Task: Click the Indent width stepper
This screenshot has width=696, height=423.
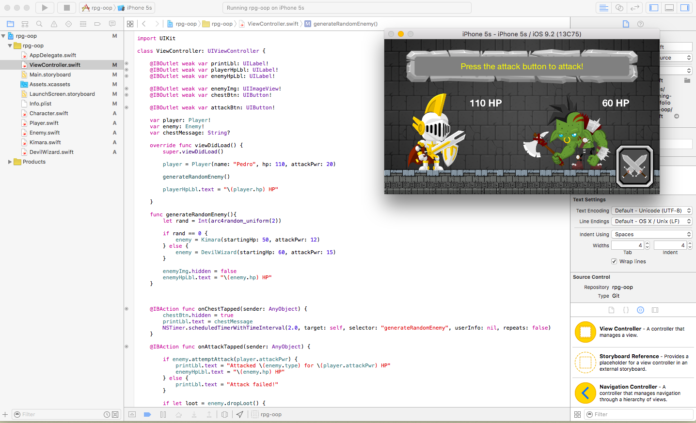Action: pyautogui.click(x=690, y=245)
